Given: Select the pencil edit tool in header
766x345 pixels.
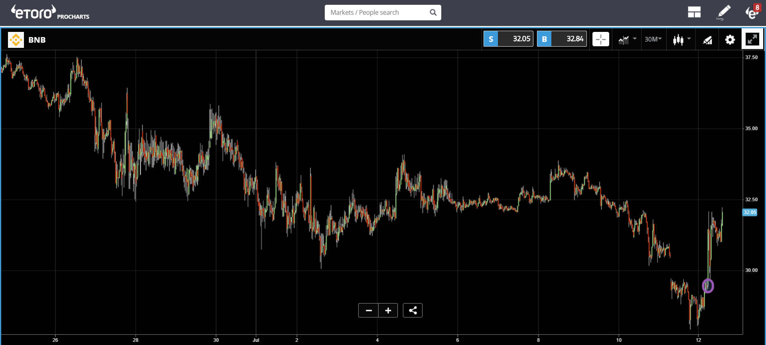Looking at the screenshot, I should (724, 12).
